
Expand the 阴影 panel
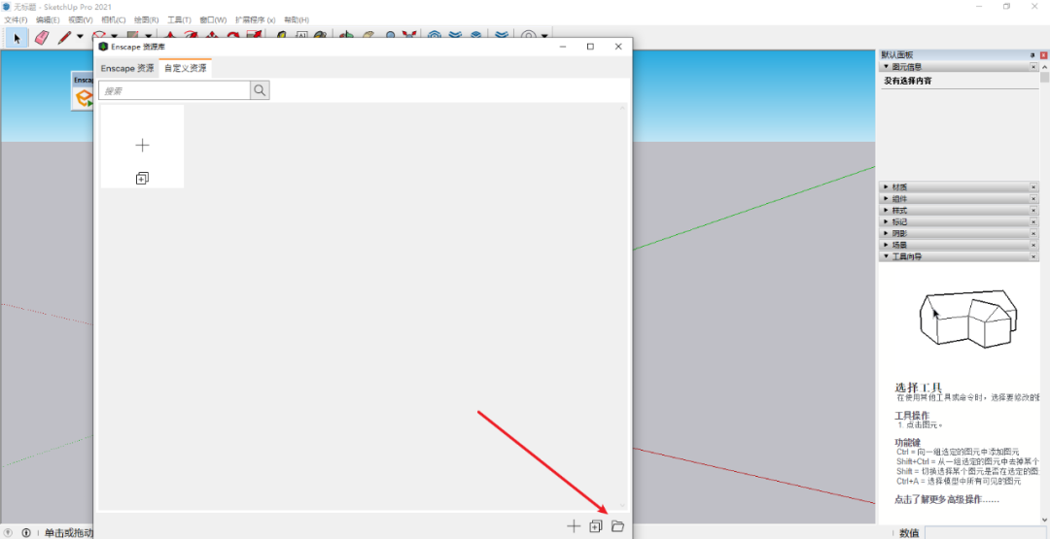click(899, 233)
